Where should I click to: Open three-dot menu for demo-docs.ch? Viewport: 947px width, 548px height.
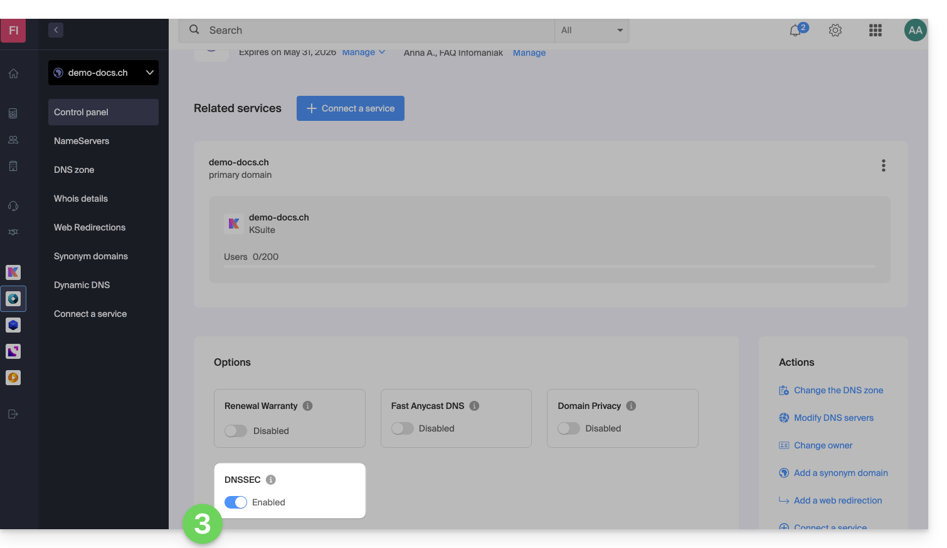point(883,165)
